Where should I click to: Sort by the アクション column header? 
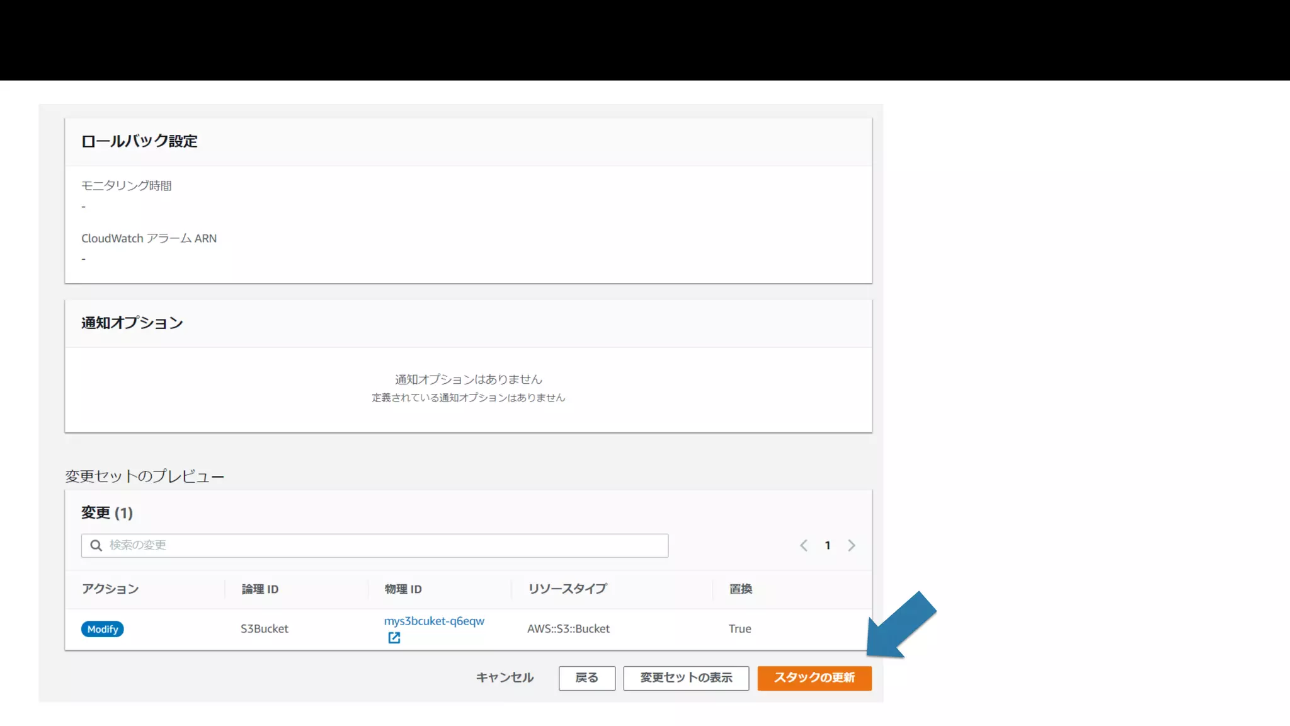coord(110,589)
